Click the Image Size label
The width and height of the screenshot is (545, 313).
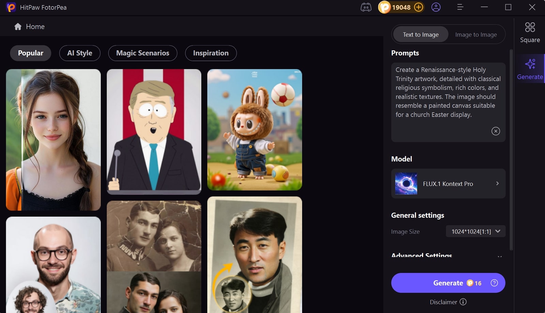405,231
